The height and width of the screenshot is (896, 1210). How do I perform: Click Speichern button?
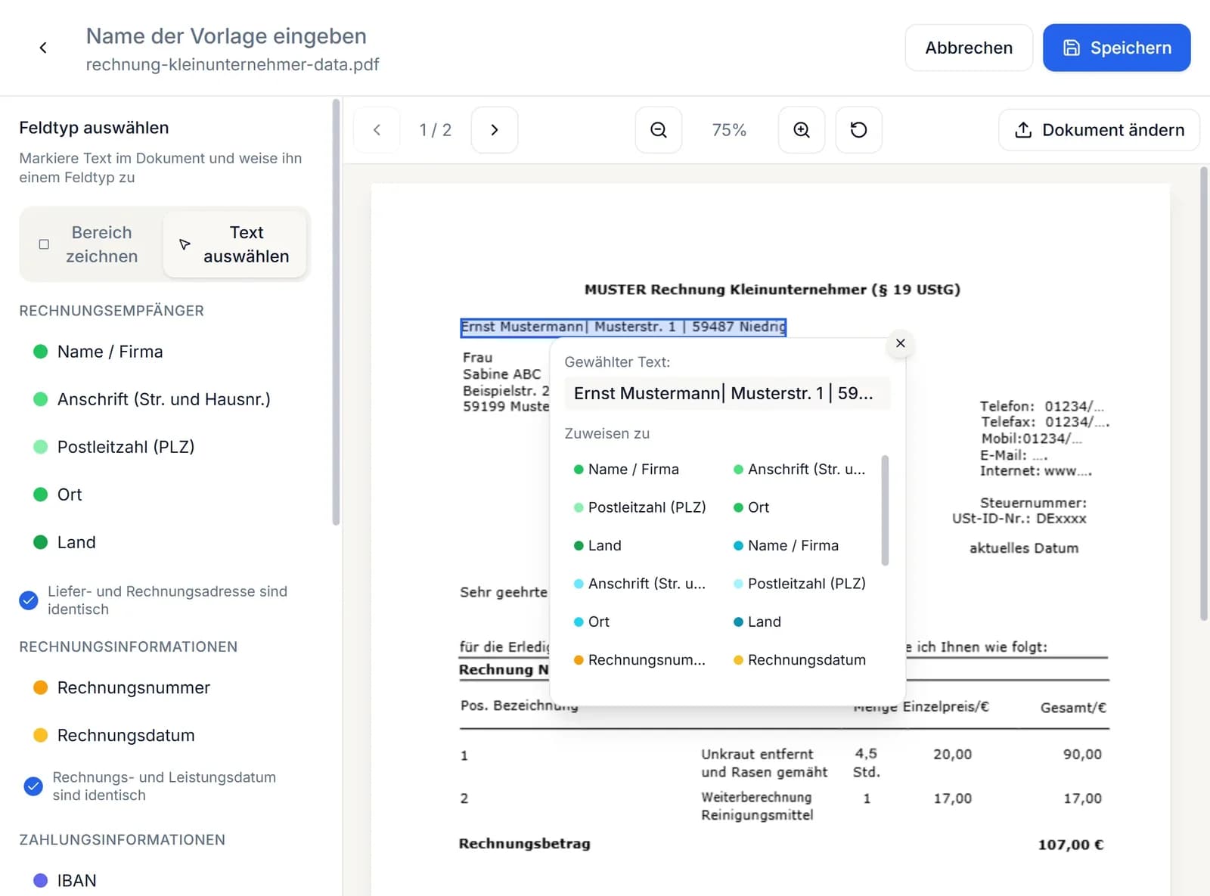tap(1116, 48)
